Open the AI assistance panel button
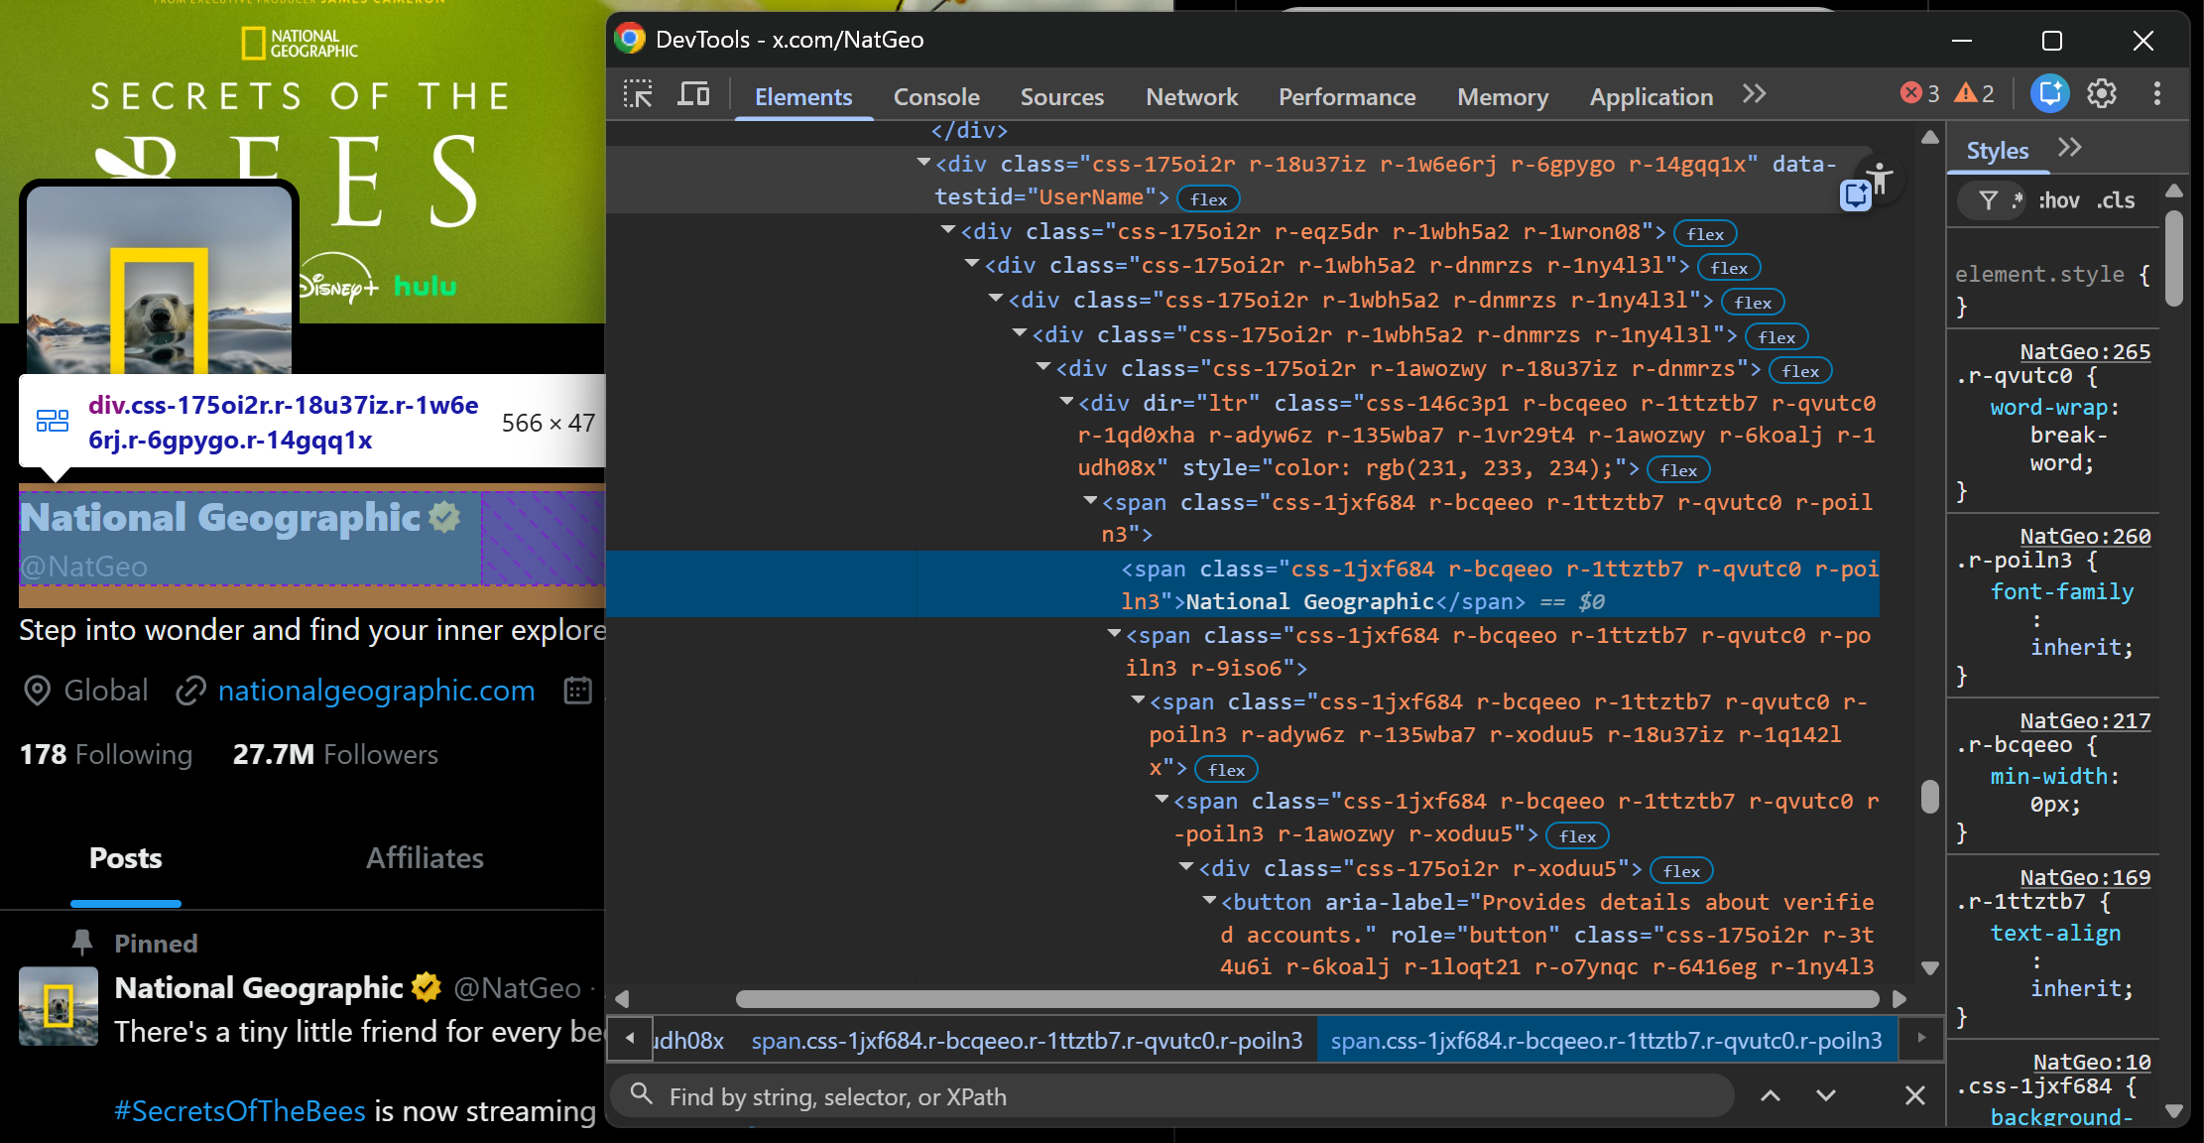 [x=2049, y=93]
